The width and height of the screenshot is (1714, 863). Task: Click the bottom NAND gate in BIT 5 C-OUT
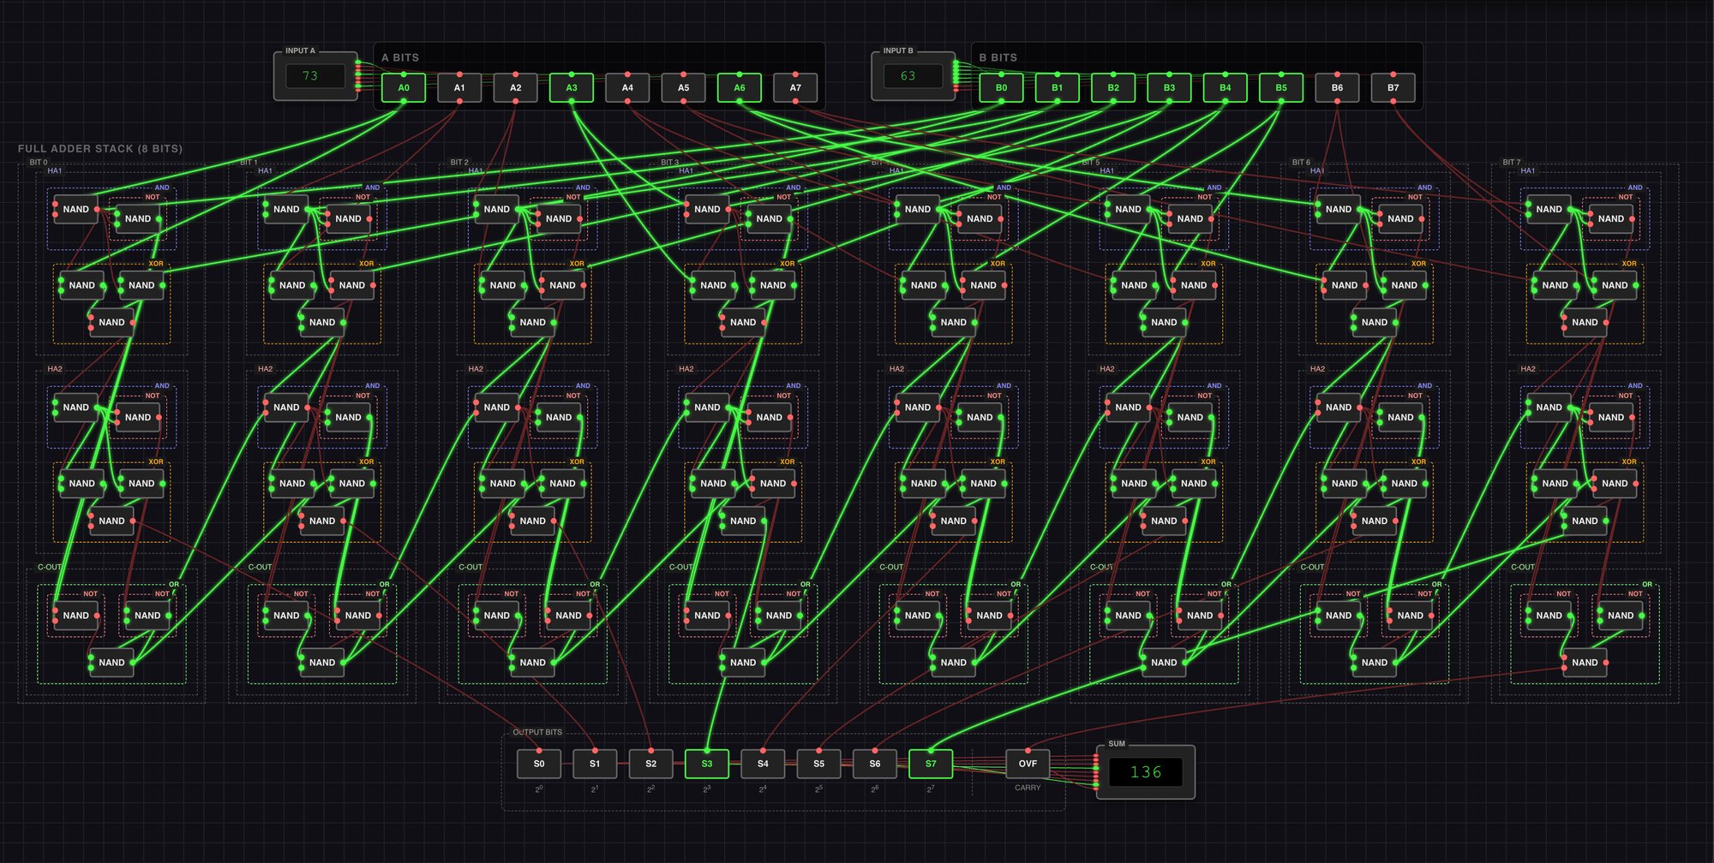pyautogui.click(x=1163, y=662)
